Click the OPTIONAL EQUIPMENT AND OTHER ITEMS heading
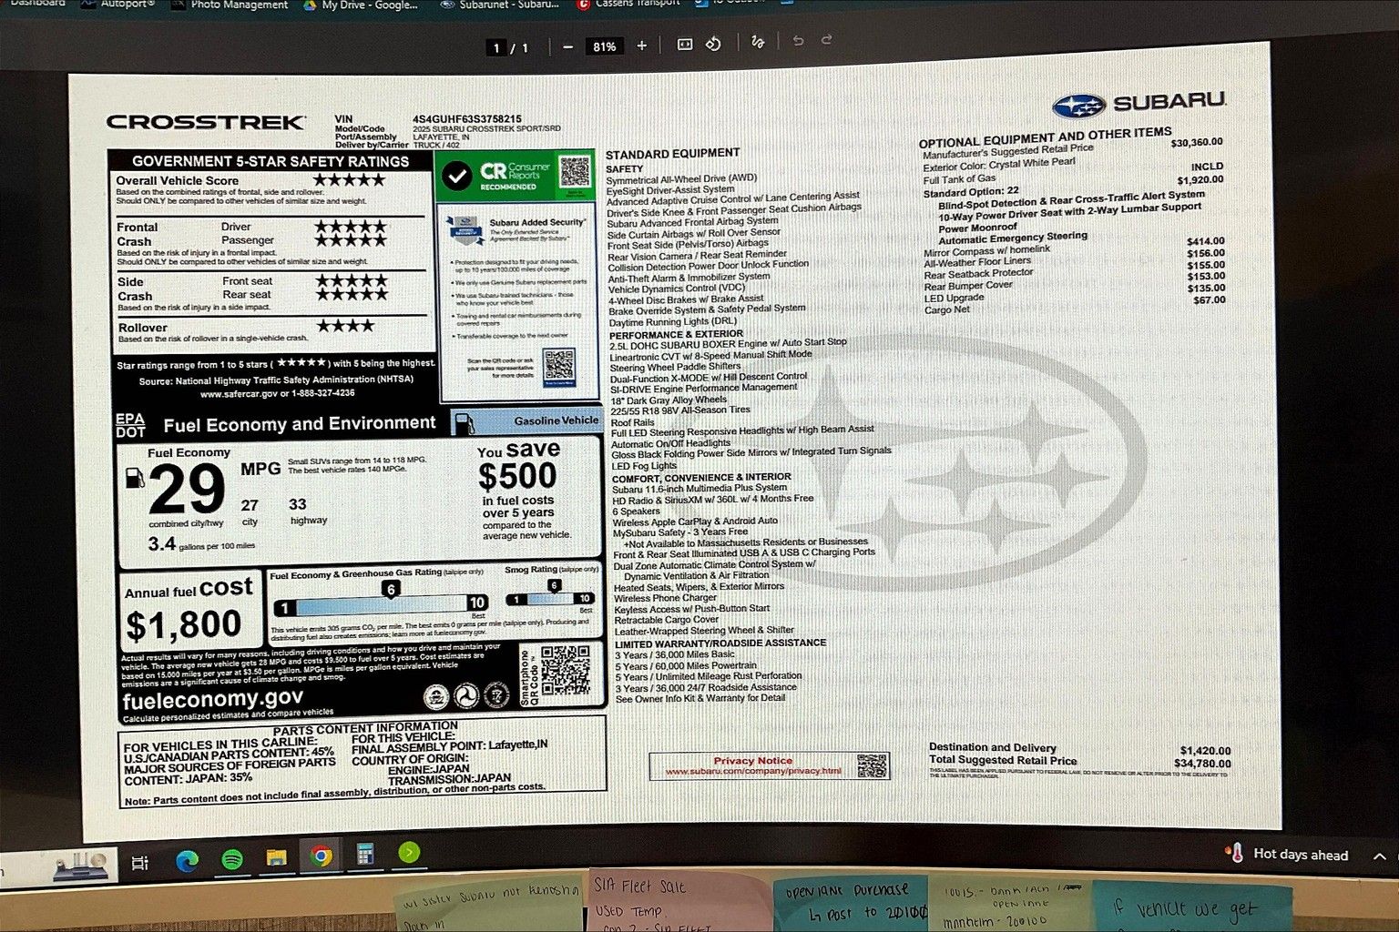Image resolution: width=1399 pixels, height=932 pixels. (1045, 137)
